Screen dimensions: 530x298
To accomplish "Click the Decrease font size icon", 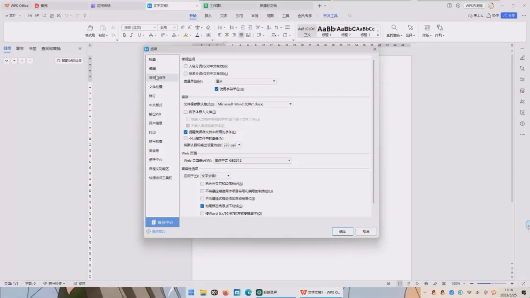I will point(189,27).
